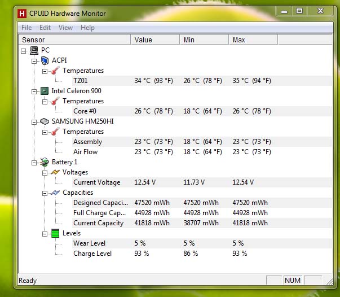Click the ACPI shield icon

pos(45,60)
